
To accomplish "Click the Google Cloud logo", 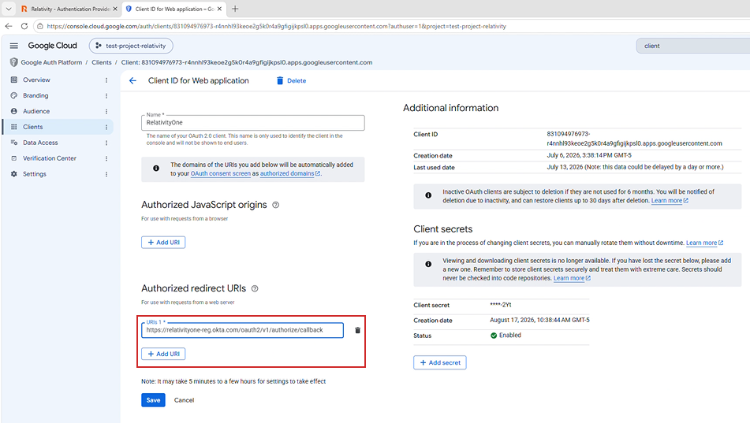I will 52,46.
